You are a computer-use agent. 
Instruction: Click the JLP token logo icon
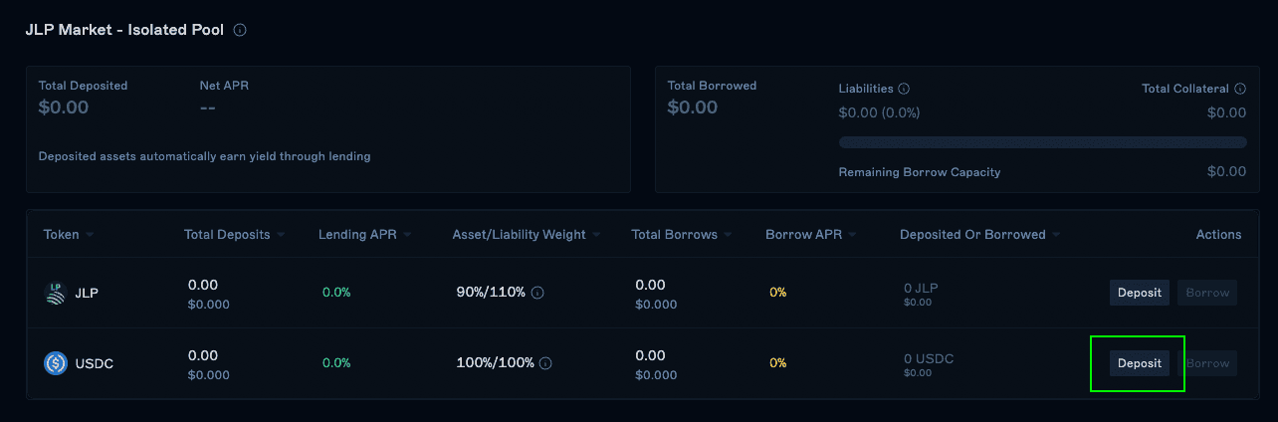[56, 293]
